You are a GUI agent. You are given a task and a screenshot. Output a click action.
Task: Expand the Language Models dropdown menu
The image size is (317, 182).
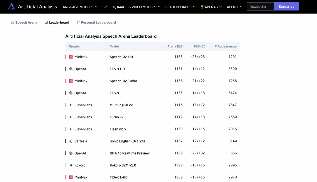coord(79,7)
